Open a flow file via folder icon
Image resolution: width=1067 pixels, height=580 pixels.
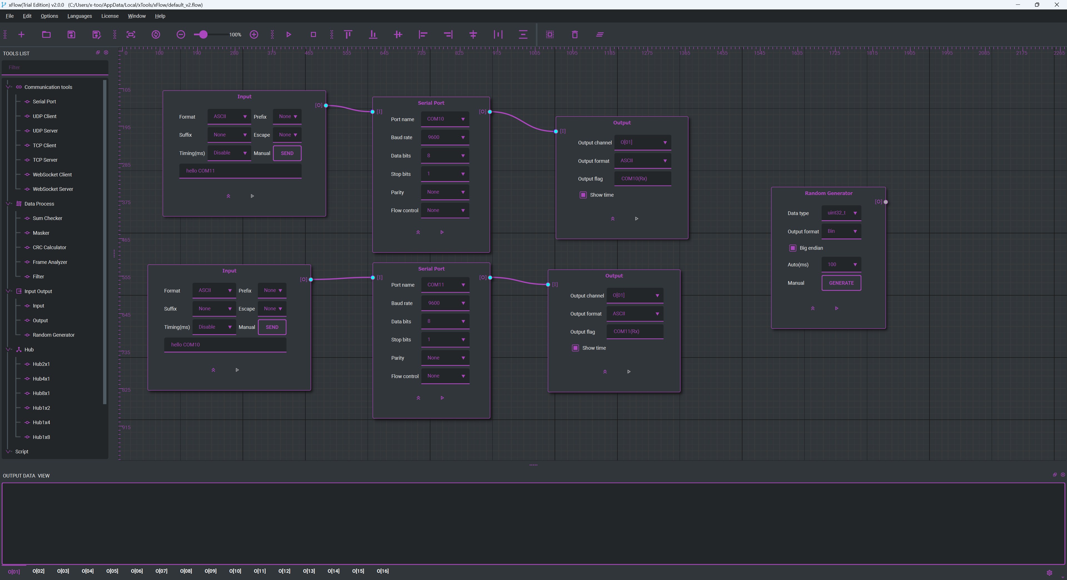click(x=46, y=35)
